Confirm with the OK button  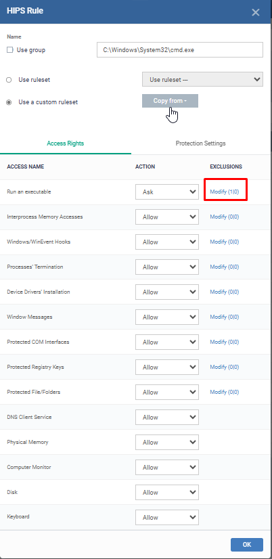[247, 544]
